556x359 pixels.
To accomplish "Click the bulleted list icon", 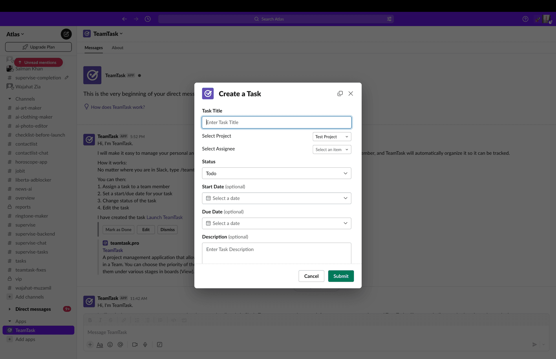I will (x=147, y=320).
